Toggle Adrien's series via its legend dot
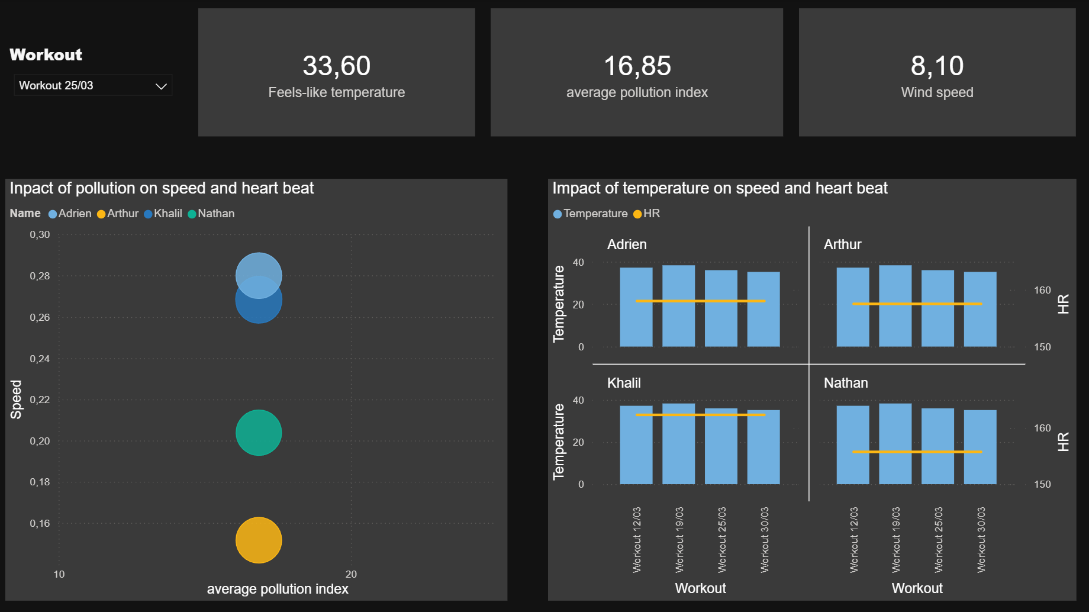1089x612 pixels. pyautogui.click(x=52, y=214)
